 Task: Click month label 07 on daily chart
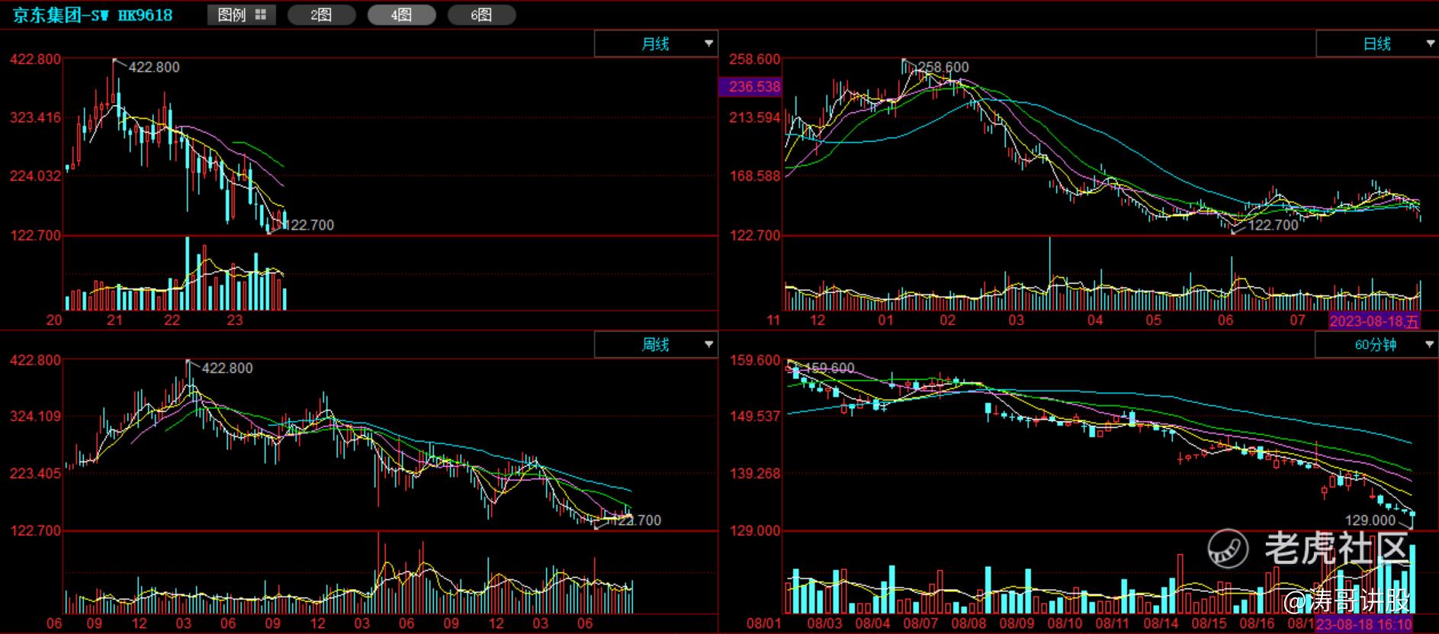coord(1298,320)
